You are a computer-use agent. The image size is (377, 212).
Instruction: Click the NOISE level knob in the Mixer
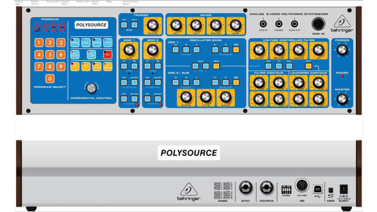click(236, 25)
